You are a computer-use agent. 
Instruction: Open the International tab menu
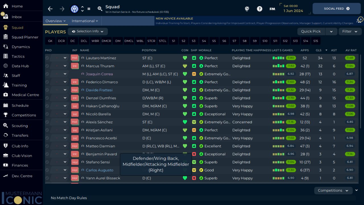point(85,21)
